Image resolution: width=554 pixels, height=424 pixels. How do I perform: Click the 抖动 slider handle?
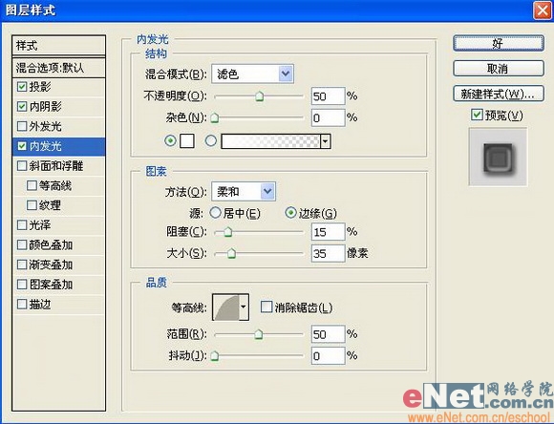pos(215,356)
